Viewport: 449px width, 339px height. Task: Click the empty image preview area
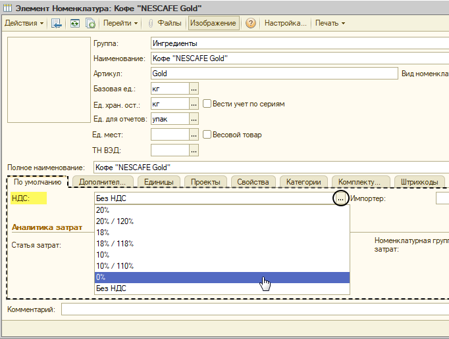click(49, 79)
